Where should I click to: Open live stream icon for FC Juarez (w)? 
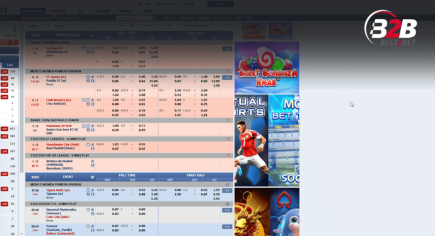click(88, 77)
